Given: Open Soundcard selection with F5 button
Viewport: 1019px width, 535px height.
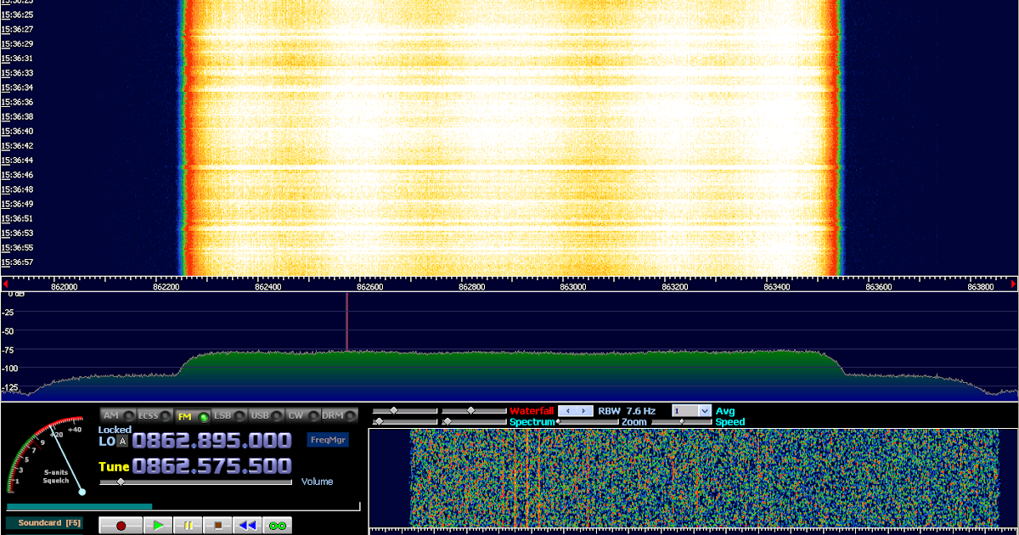Looking at the screenshot, I should click(x=45, y=524).
